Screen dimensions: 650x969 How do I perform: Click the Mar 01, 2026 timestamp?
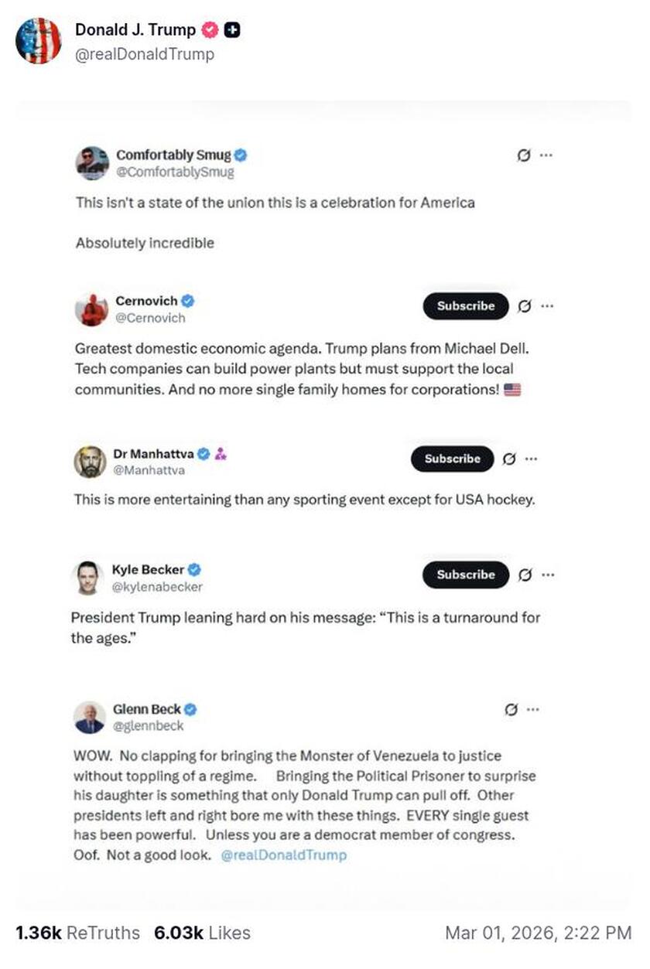click(538, 933)
